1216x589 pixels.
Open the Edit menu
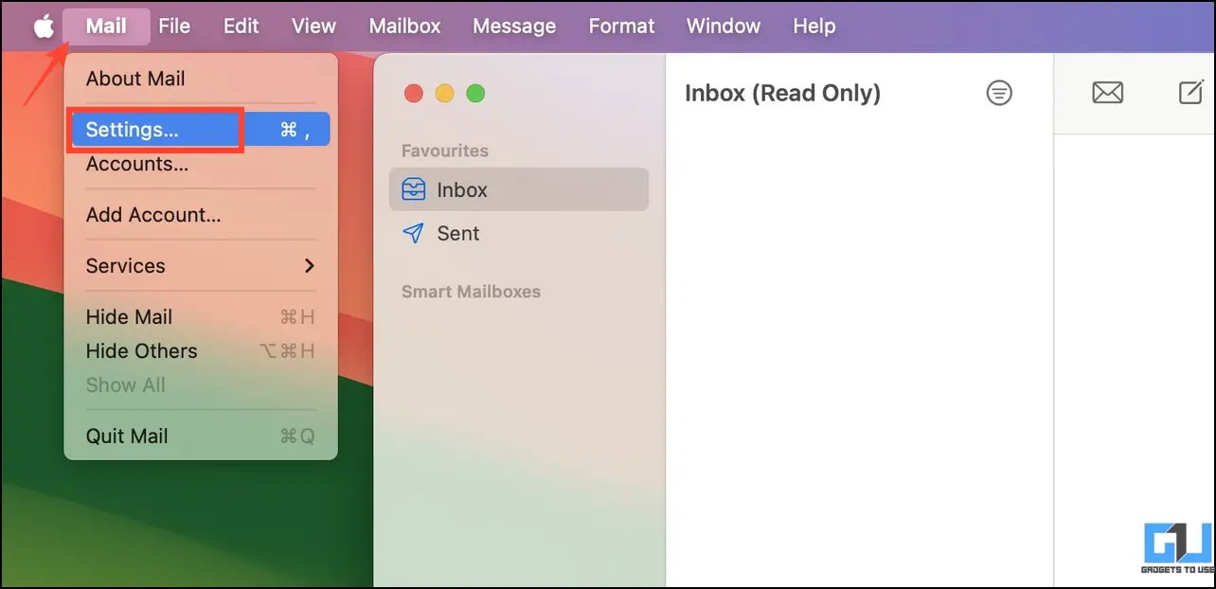tap(241, 27)
